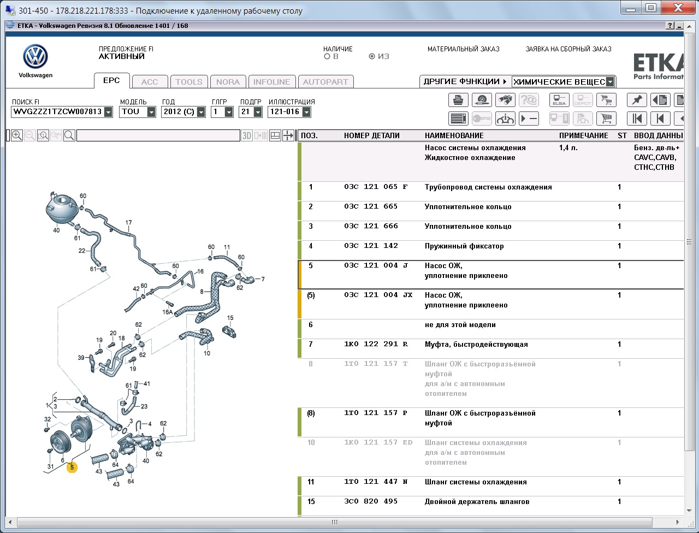The image size is (699, 533).
Task: Click the НОМЕР ДЕТАЛИ column header
Action: (372, 135)
